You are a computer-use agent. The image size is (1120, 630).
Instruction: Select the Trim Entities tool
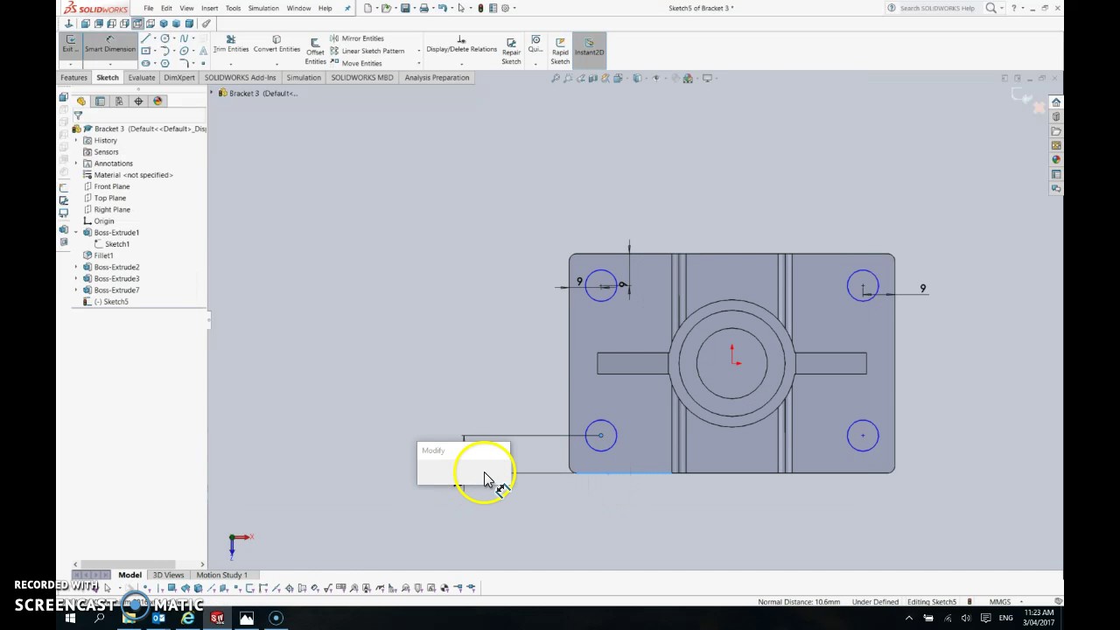tap(231, 45)
